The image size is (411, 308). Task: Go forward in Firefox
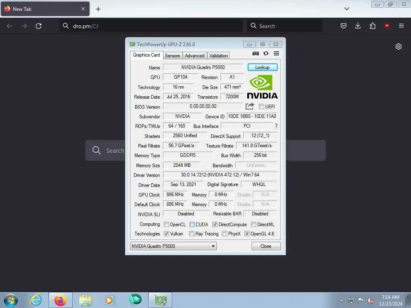pos(24,26)
